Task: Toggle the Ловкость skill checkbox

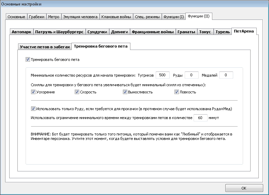Action: click(176, 92)
